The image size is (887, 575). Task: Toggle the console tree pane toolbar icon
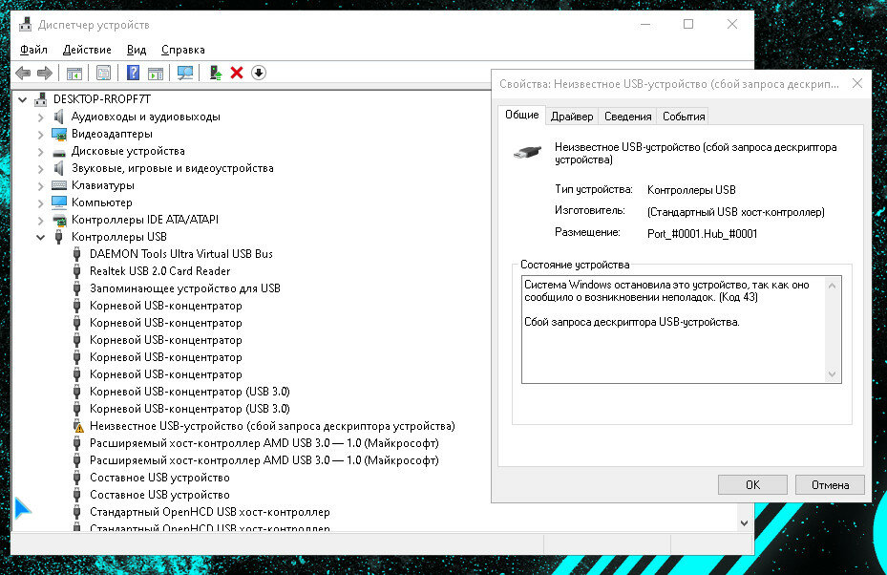(74, 73)
